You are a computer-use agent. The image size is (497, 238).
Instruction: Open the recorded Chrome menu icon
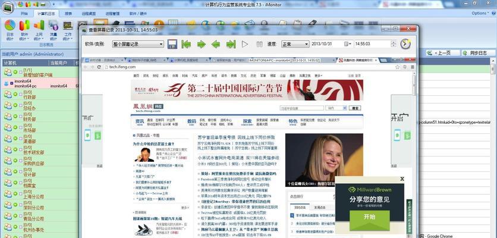(x=413, y=67)
